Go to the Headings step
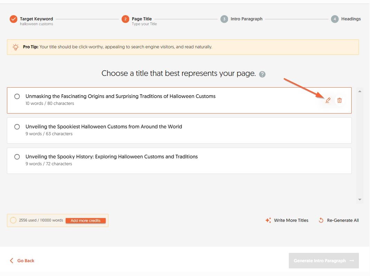Viewport: 370px width, 276px height. pos(351,19)
